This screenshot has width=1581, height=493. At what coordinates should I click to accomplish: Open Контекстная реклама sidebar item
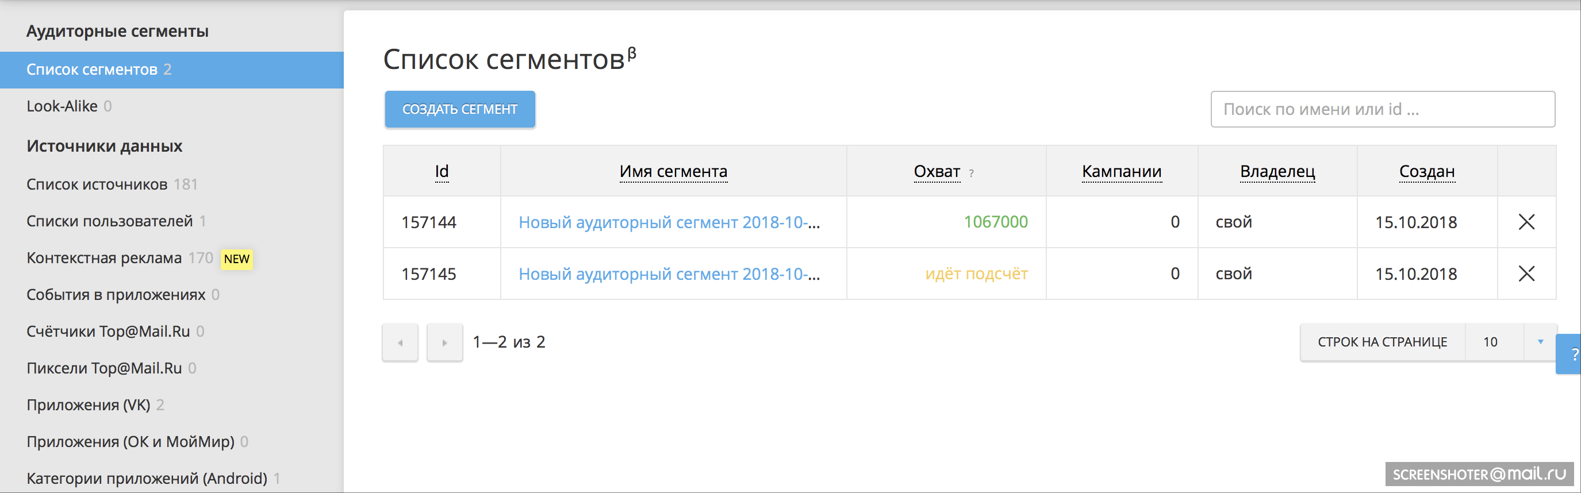[104, 257]
